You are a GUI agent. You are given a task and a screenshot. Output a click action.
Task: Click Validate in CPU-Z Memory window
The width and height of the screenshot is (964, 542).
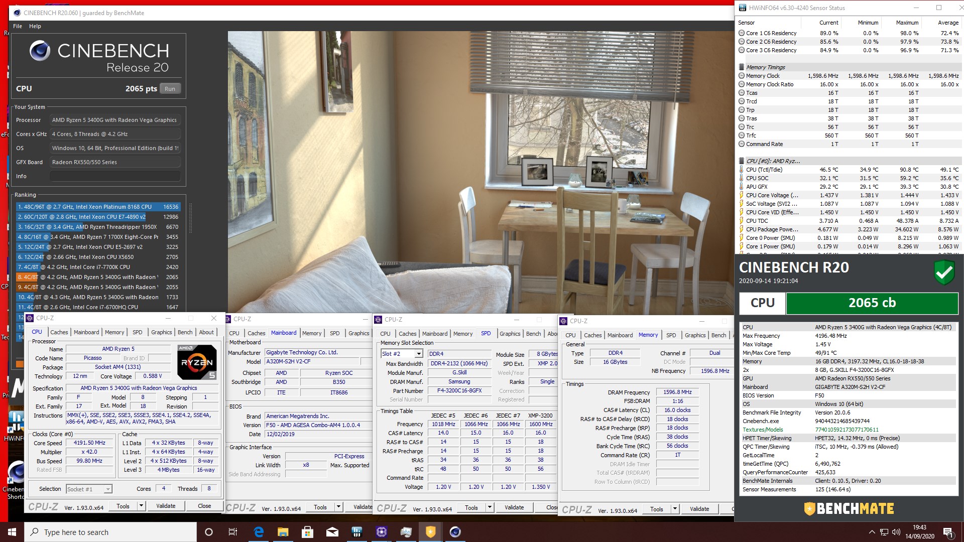tap(699, 509)
